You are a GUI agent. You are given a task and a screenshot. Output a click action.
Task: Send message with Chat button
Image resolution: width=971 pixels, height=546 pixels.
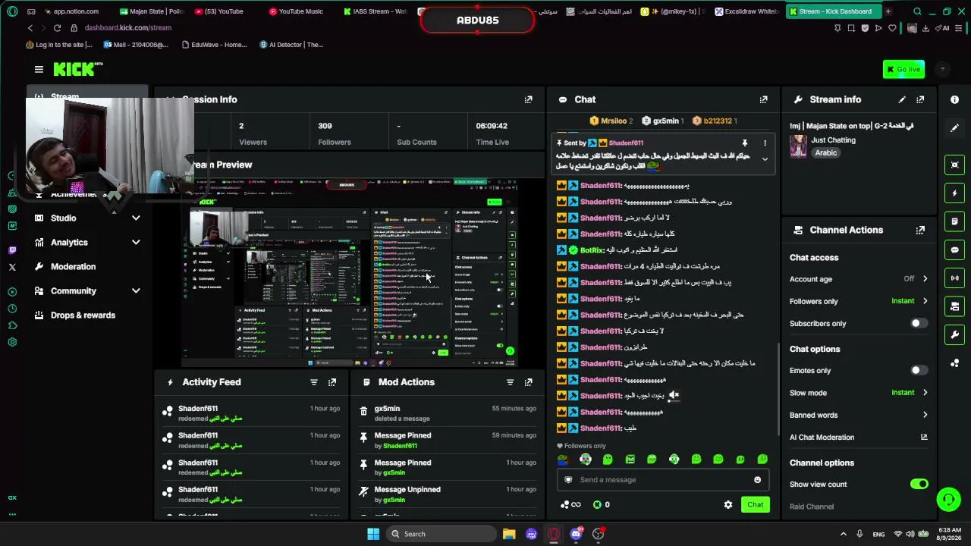tap(756, 505)
